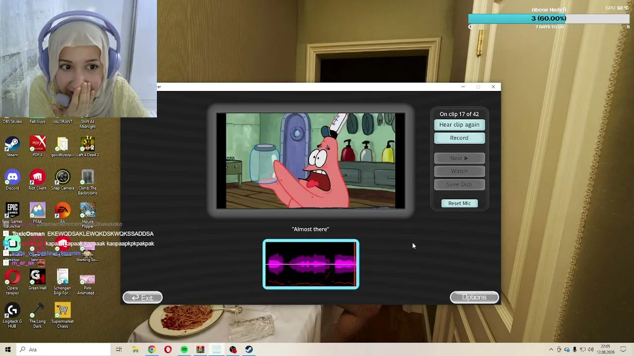634x356 pixels.
Task: Launch the EA app shortcut
Action: click(x=62, y=213)
